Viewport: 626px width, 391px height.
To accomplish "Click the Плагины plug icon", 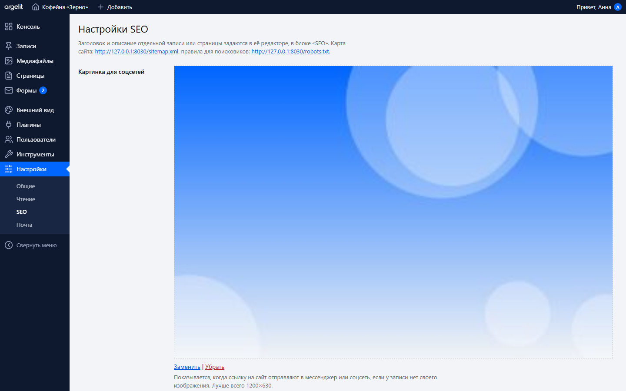I will pos(9,125).
